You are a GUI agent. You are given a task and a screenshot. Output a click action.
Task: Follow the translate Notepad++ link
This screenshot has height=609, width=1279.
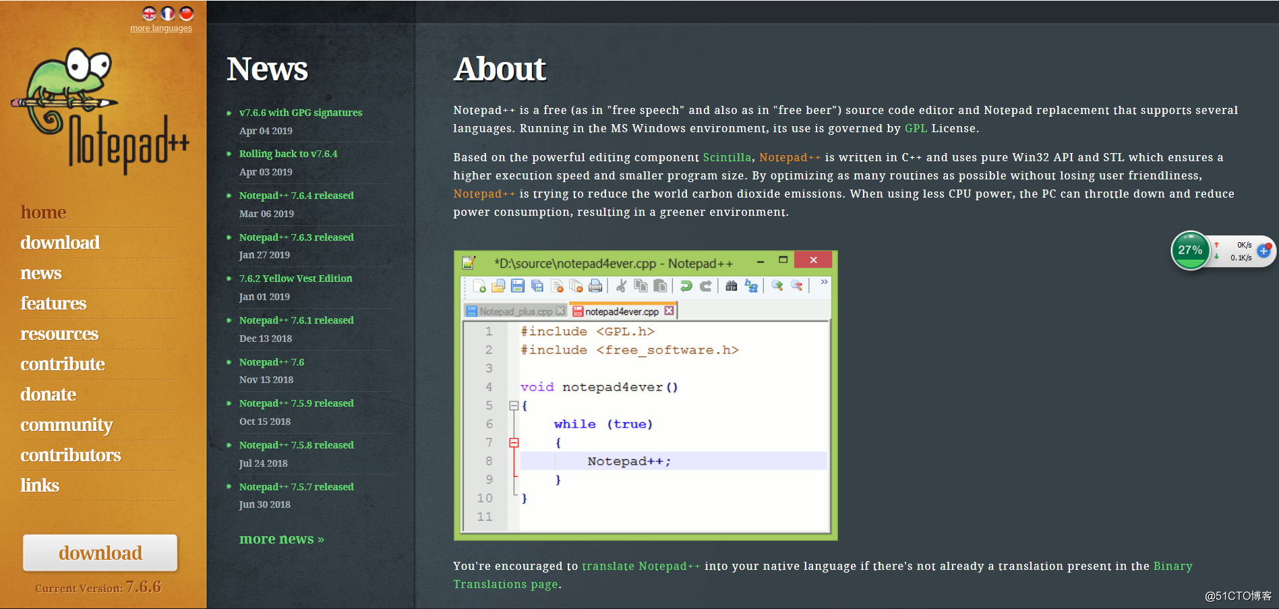pos(641,566)
